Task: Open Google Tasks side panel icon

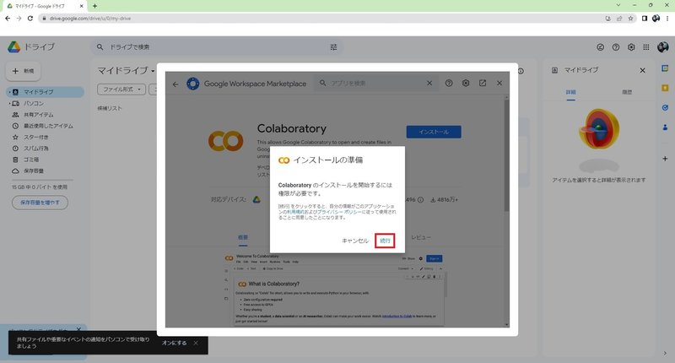Action: (x=665, y=108)
